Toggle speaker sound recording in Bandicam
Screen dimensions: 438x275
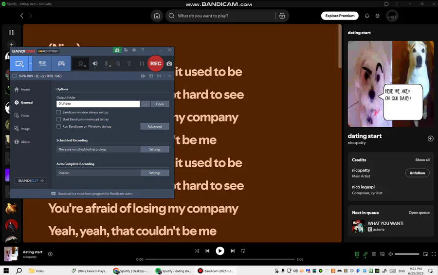pyautogui.click(x=95, y=64)
